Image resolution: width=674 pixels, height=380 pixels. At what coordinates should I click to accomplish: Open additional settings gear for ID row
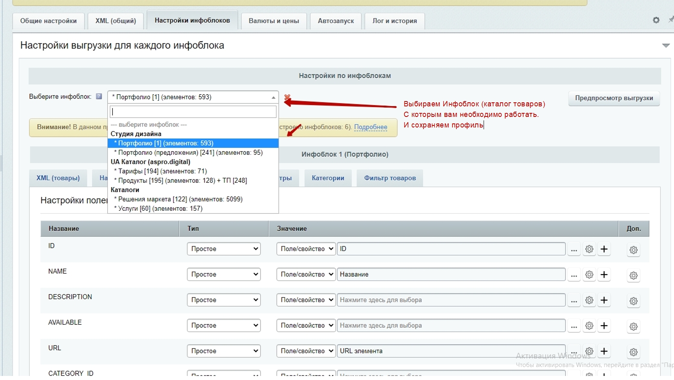point(633,250)
